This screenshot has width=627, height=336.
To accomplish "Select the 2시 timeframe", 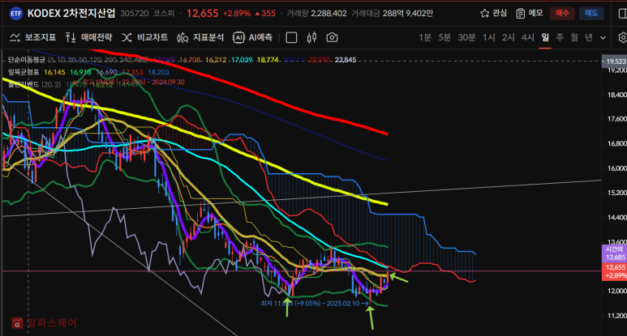I will click(509, 37).
